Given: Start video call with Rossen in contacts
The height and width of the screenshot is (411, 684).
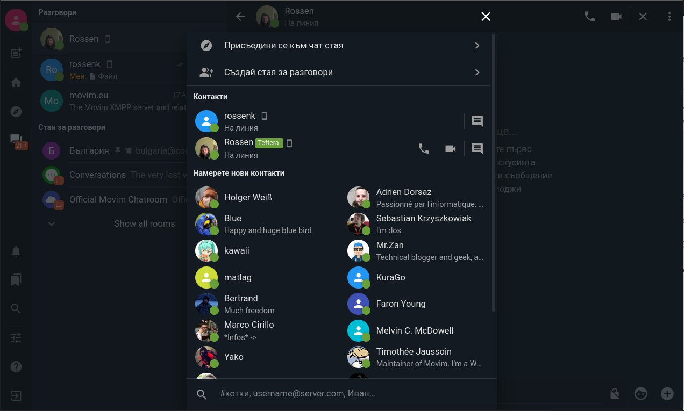Looking at the screenshot, I should pos(451,149).
